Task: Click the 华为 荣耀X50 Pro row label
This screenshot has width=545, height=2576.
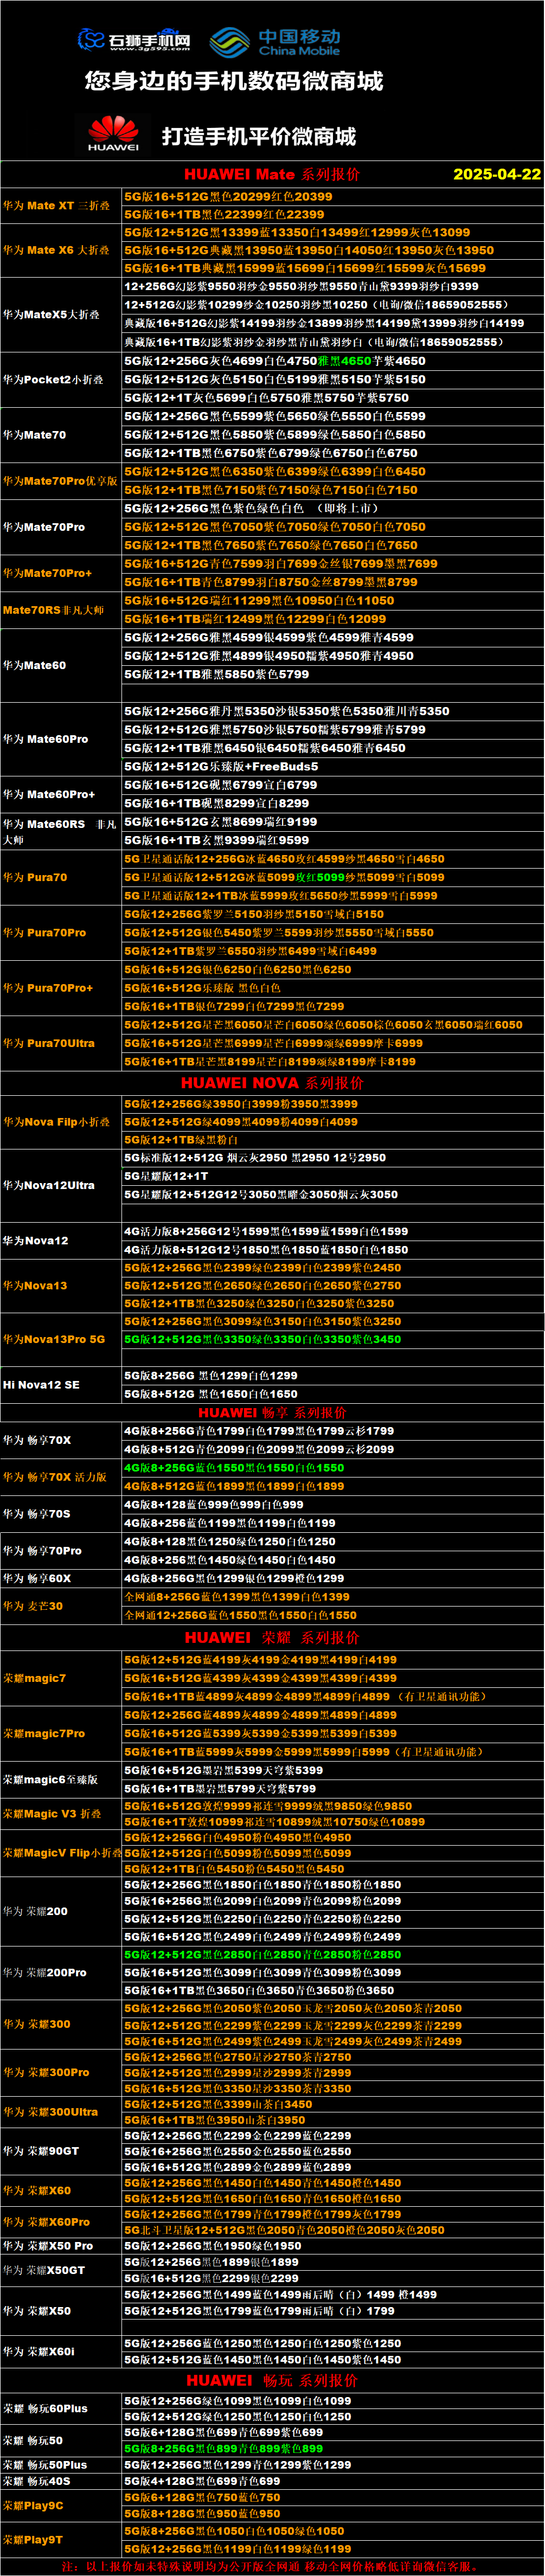Action: (x=47, y=2246)
